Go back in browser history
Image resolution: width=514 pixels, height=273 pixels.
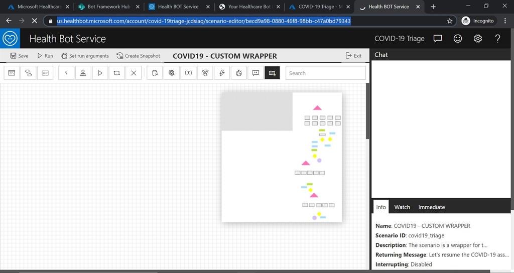tap(9, 21)
